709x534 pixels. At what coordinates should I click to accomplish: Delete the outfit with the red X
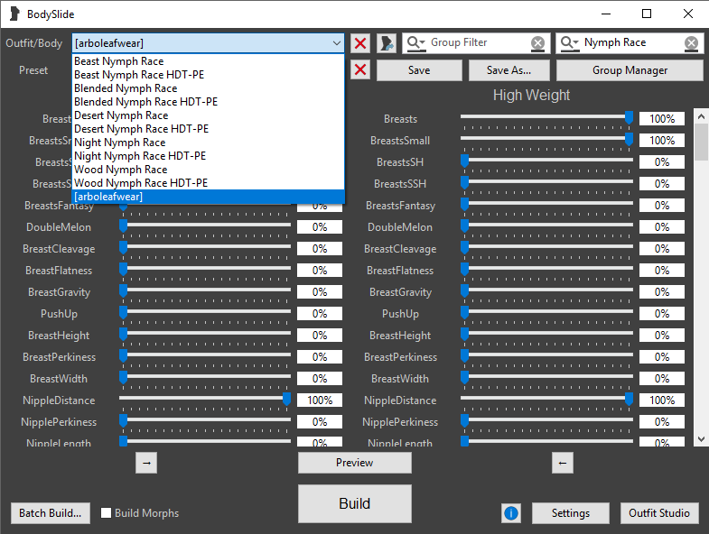coord(360,43)
